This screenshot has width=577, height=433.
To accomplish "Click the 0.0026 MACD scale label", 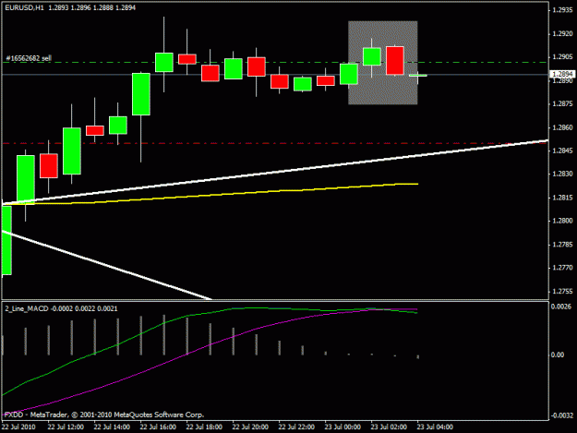I will pyautogui.click(x=561, y=307).
